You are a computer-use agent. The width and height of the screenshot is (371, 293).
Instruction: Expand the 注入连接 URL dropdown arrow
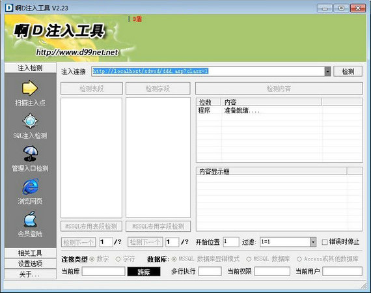coord(327,72)
